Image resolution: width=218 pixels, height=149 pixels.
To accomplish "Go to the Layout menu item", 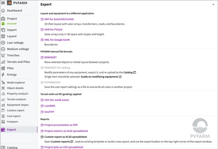I will coord(12,36).
